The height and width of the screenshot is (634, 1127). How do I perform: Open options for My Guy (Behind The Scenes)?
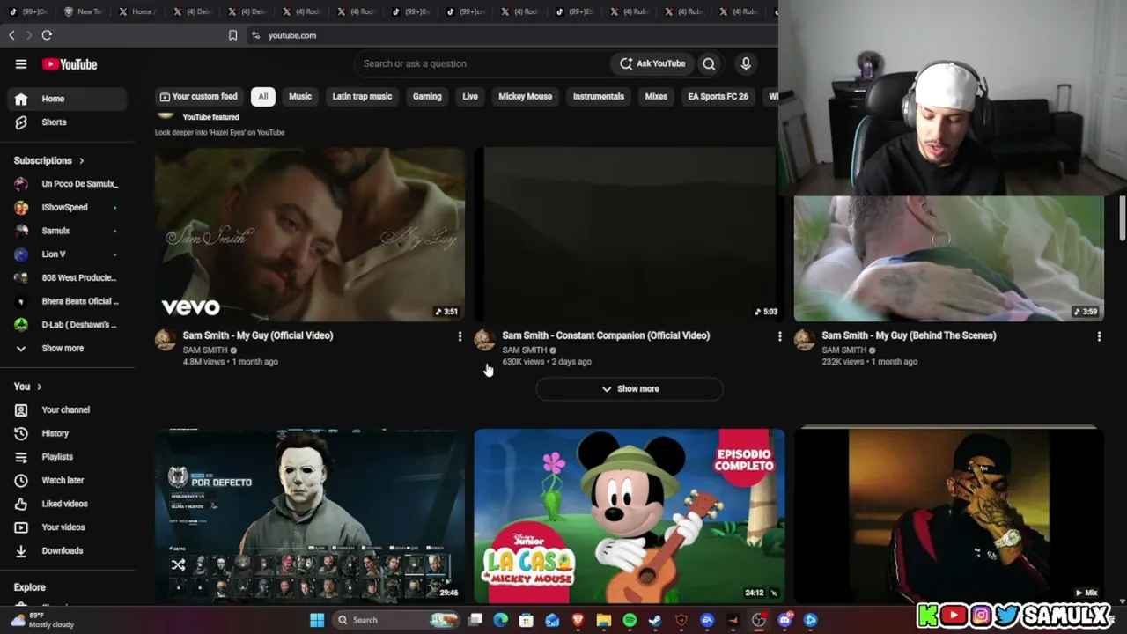click(x=1099, y=336)
